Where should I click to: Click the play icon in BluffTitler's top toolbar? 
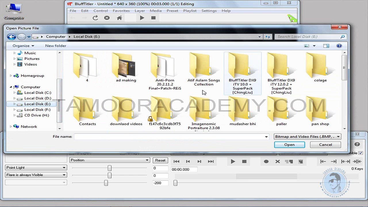[142, 18]
